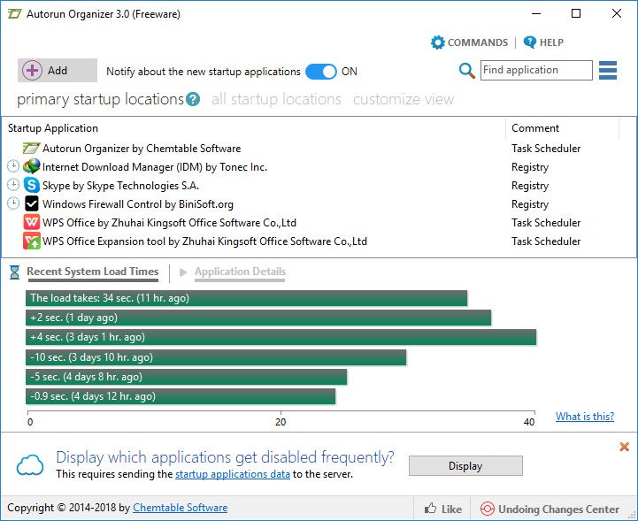Open Help via question mark icon
This screenshot has width=638, height=521.
point(530,42)
